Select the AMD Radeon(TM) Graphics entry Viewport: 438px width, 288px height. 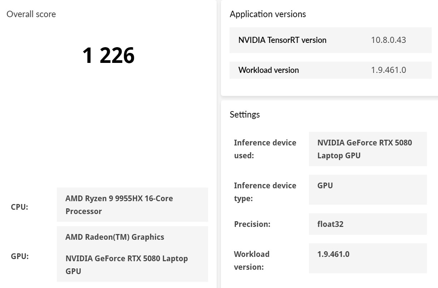(115, 237)
